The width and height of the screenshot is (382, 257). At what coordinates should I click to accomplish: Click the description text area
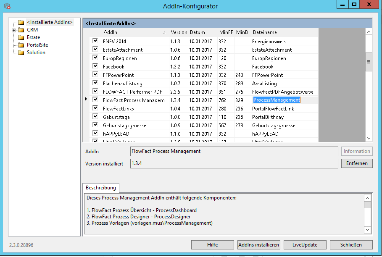click(x=224, y=214)
